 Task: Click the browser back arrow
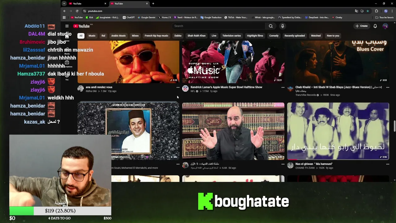(64, 11)
